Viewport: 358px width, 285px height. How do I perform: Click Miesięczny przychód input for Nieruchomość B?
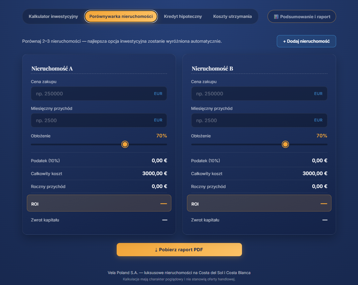259,120
